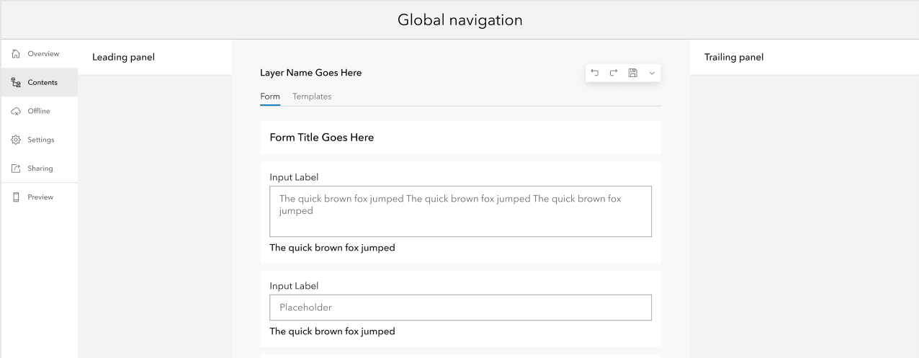
Task: Click the Placeholder input field
Action: [x=461, y=308]
